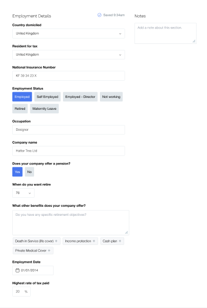Click the saved checkmark status icon

[99, 15]
